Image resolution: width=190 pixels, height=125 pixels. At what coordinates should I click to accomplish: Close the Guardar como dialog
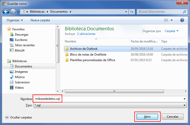(182, 3)
